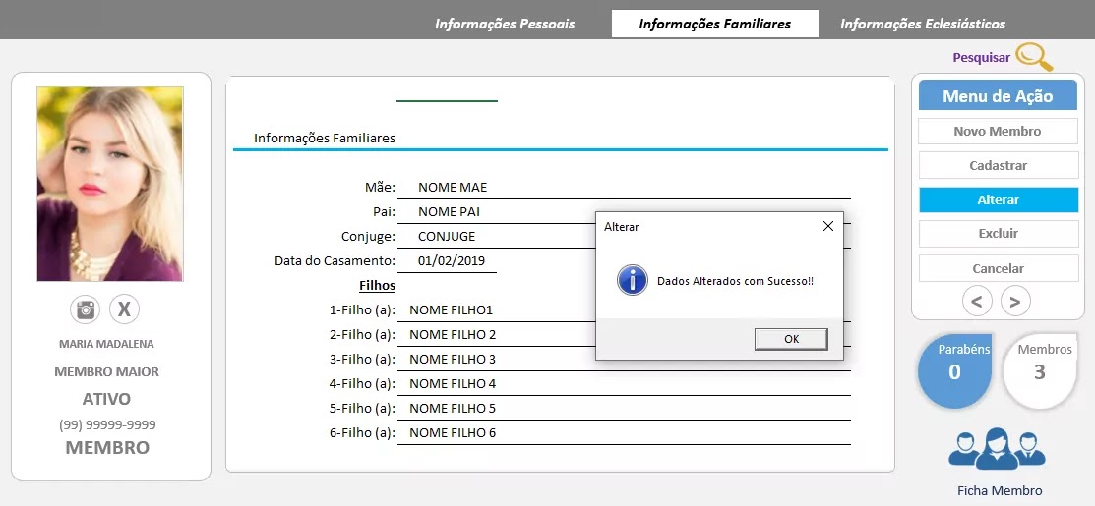Go to next member with right arrow

coord(1015,302)
